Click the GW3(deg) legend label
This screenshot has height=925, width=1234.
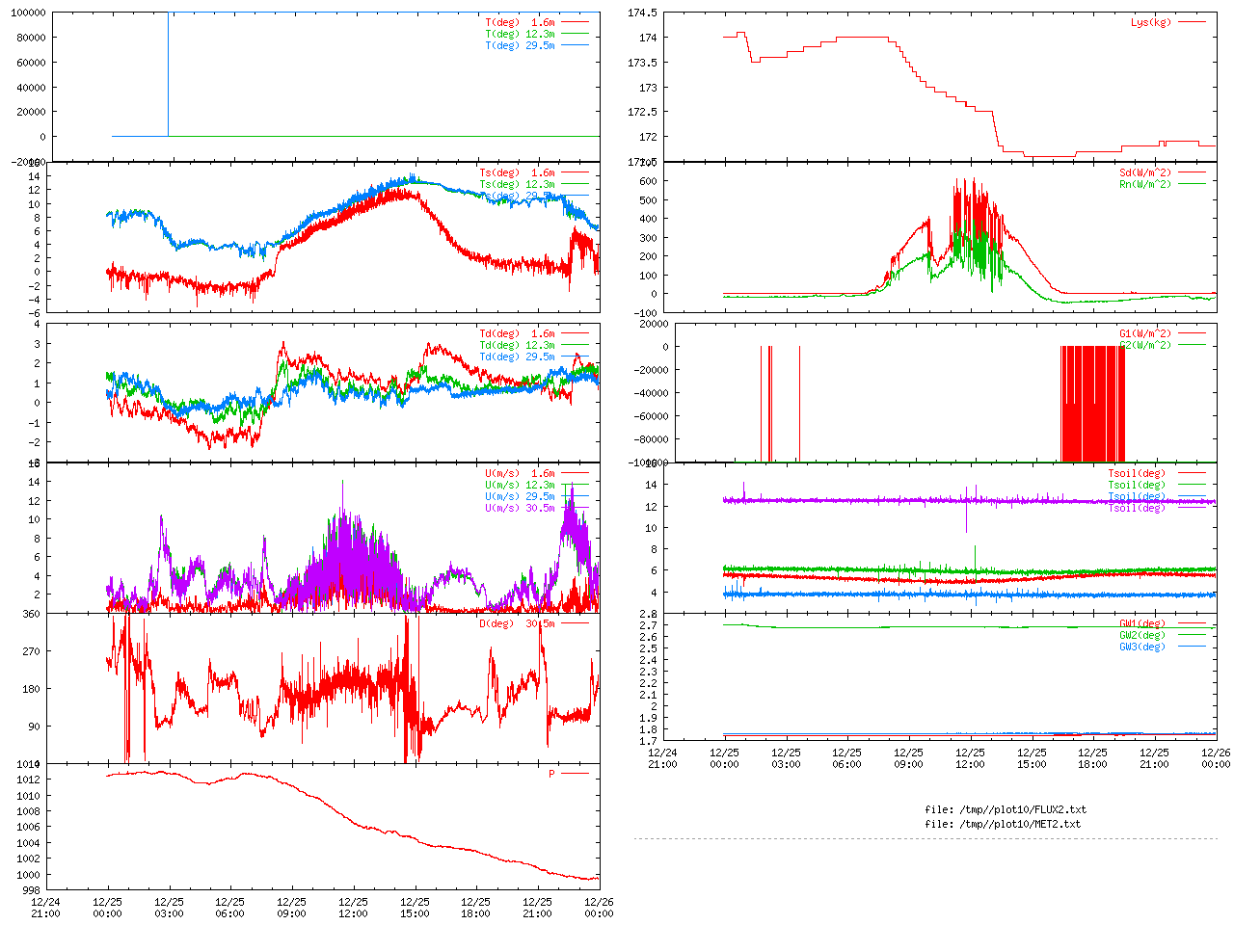tap(1141, 647)
